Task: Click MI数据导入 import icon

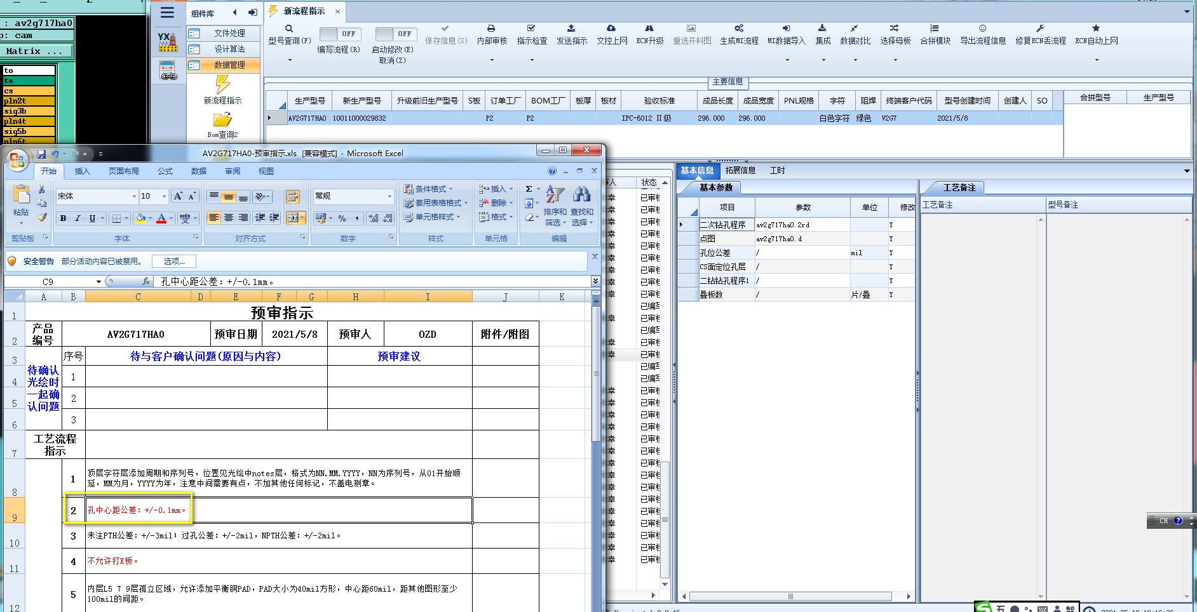Action: (786, 29)
